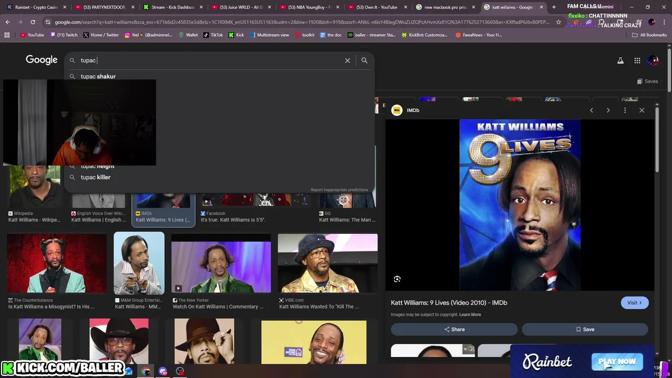The height and width of the screenshot is (378, 672).
Task: Switch to Juice WRLD YouTube tab
Action: point(241,7)
